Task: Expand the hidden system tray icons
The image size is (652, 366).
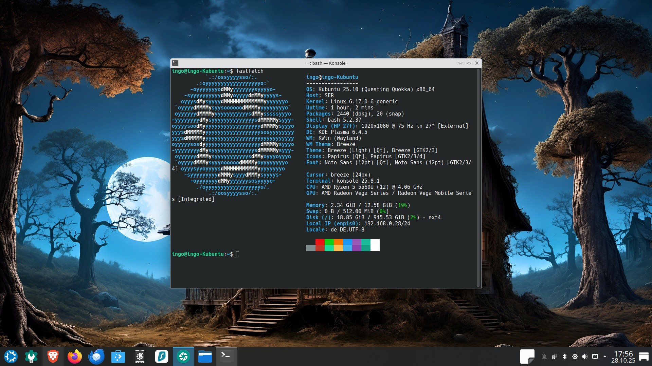Action: click(x=605, y=357)
